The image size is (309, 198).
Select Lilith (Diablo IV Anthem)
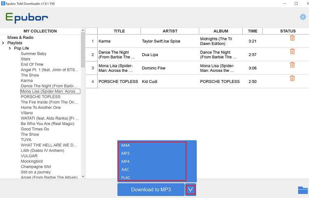pyautogui.click(x=42, y=151)
